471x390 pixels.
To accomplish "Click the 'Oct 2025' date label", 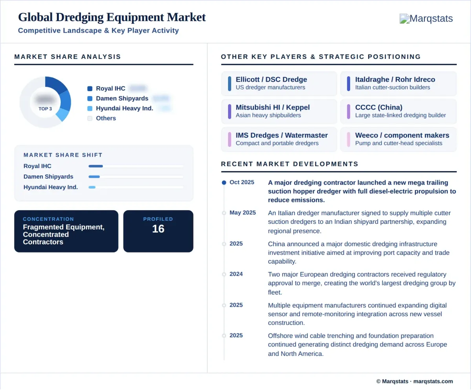I will coord(242,182).
